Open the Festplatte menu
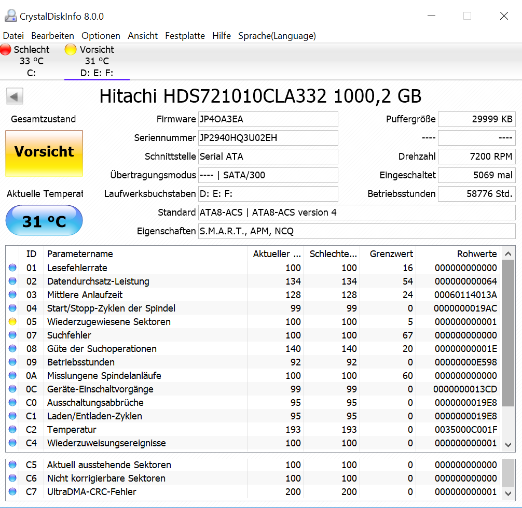The height and width of the screenshot is (508, 522). [x=185, y=36]
